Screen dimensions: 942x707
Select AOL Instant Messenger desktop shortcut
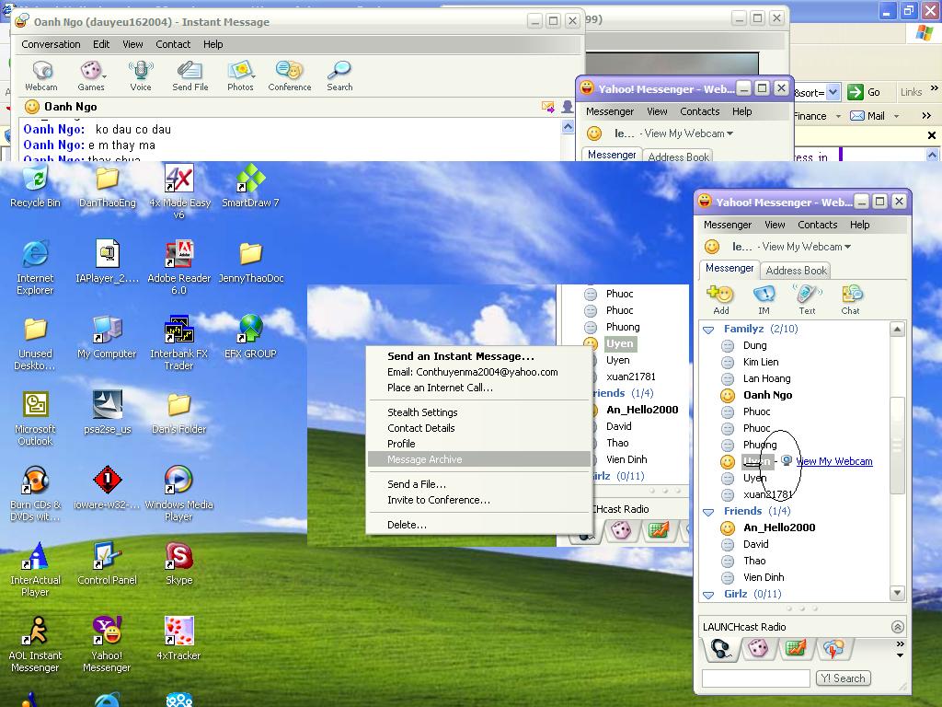36,644
